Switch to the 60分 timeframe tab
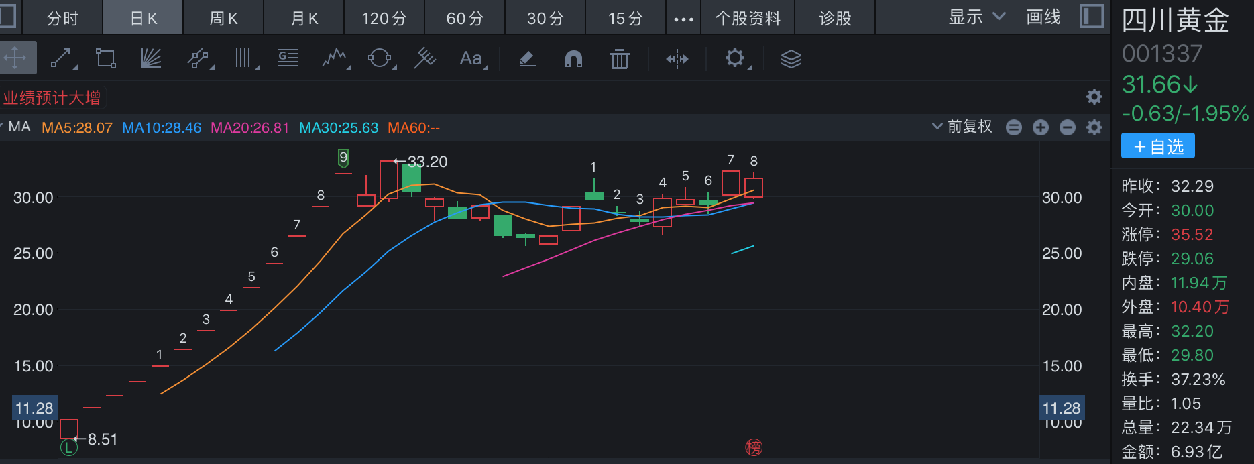1254x464 pixels. pyautogui.click(x=465, y=18)
